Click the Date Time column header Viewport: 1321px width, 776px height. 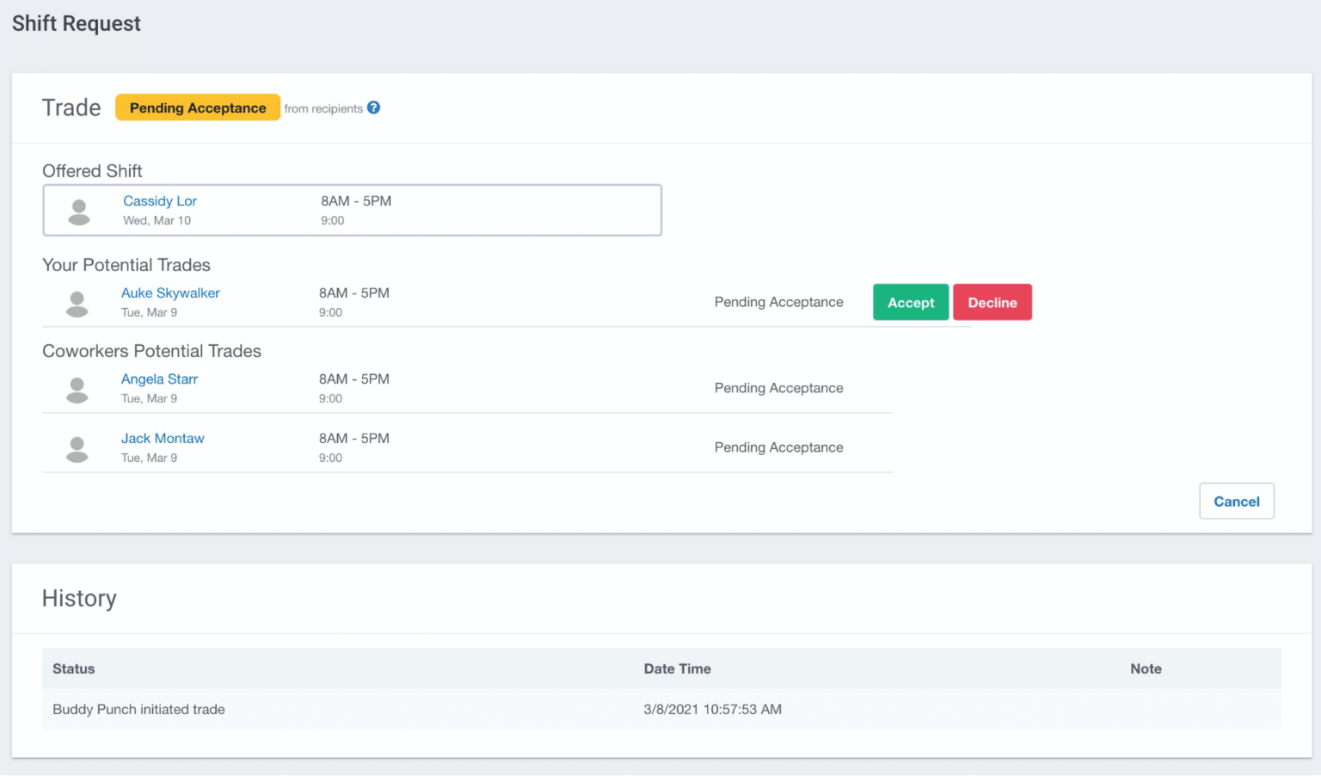coord(678,668)
